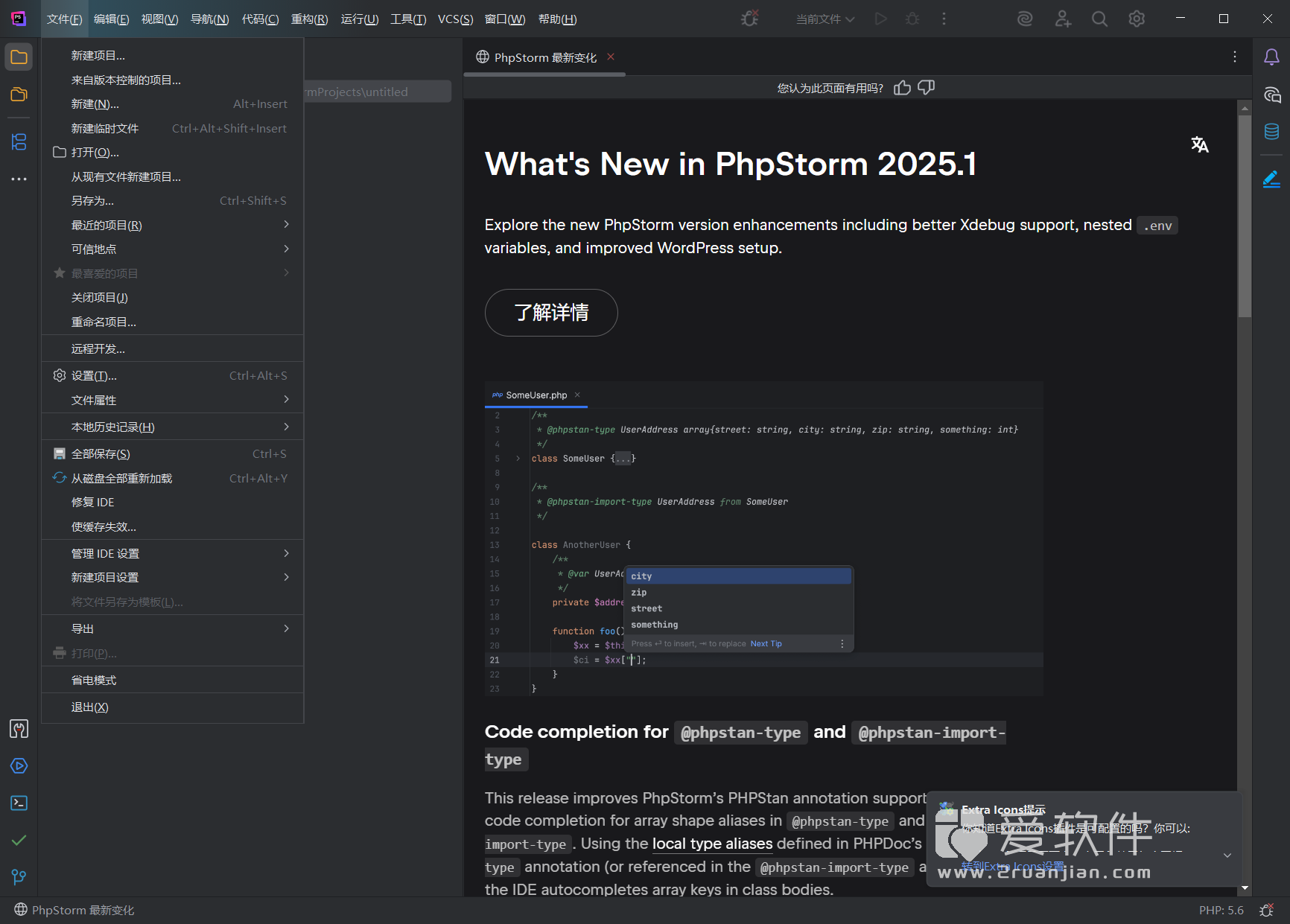Open the Problems checkmark tool window

tap(19, 840)
